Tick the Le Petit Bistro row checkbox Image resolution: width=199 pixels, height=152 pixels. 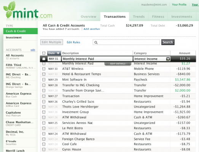tap(44, 128)
